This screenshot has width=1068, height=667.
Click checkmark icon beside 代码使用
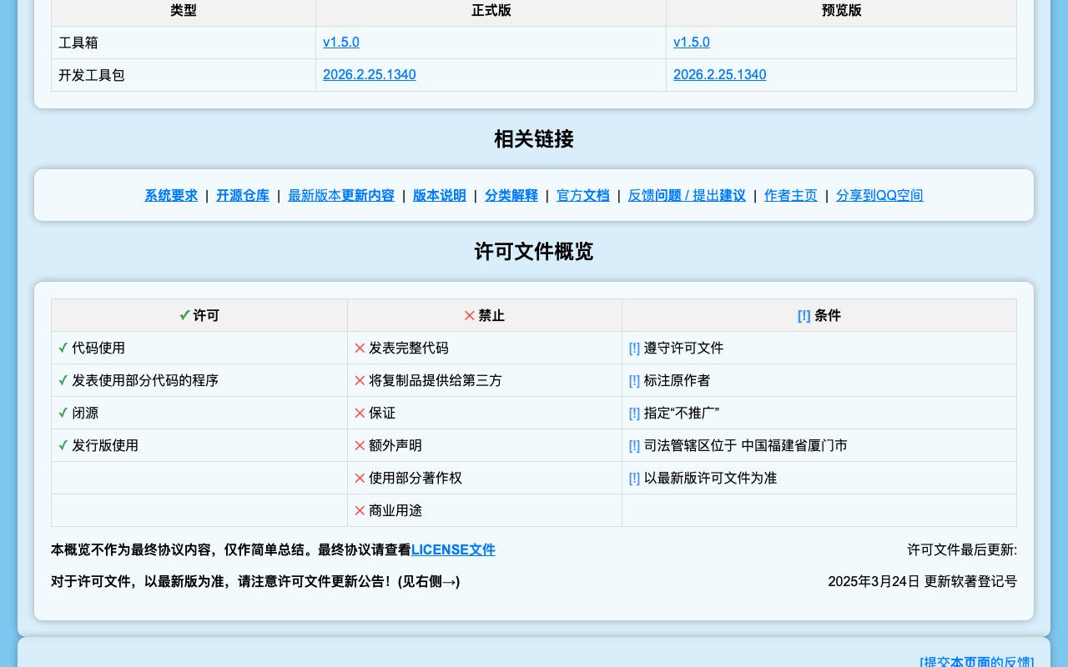click(63, 348)
